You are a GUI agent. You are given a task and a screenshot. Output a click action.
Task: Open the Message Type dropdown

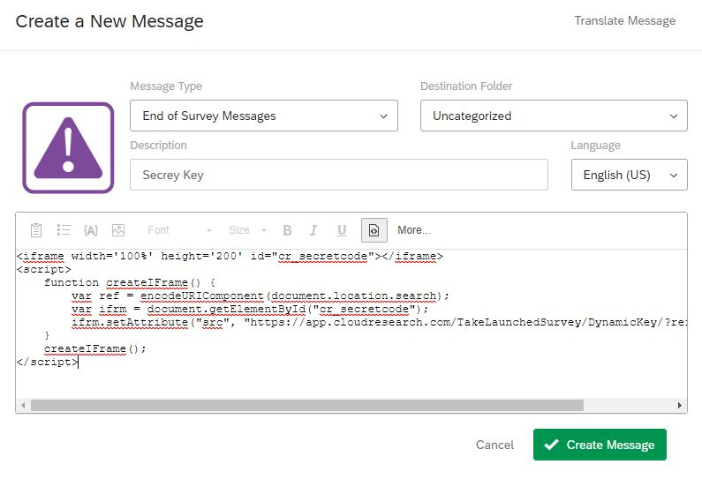point(263,116)
